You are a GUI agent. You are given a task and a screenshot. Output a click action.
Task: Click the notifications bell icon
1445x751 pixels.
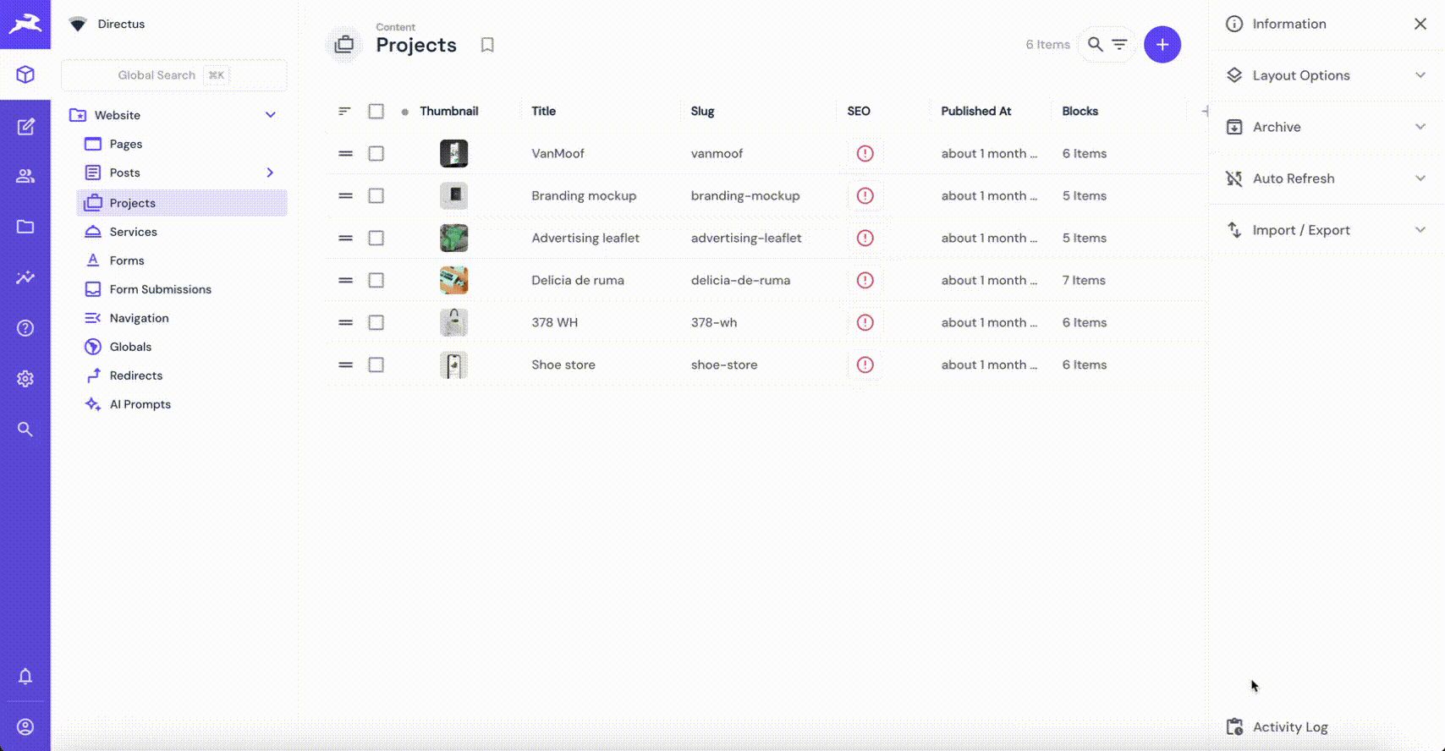point(25,677)
